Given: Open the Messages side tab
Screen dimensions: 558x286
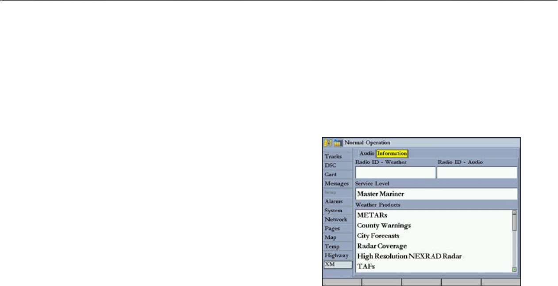Looking at the screenshot, I should pos(337,183).
